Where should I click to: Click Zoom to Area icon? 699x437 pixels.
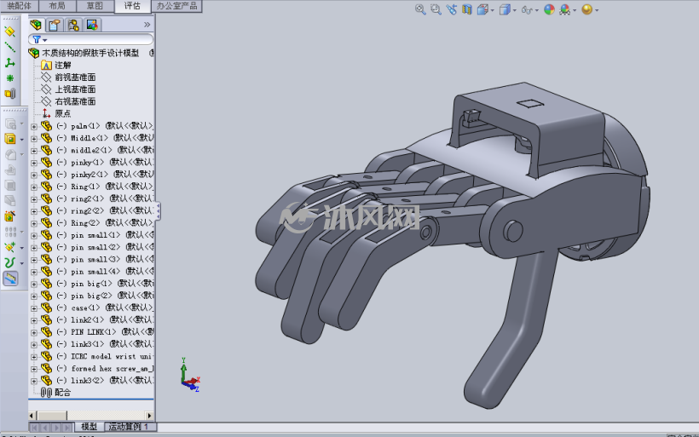click(x=436, y=9)
